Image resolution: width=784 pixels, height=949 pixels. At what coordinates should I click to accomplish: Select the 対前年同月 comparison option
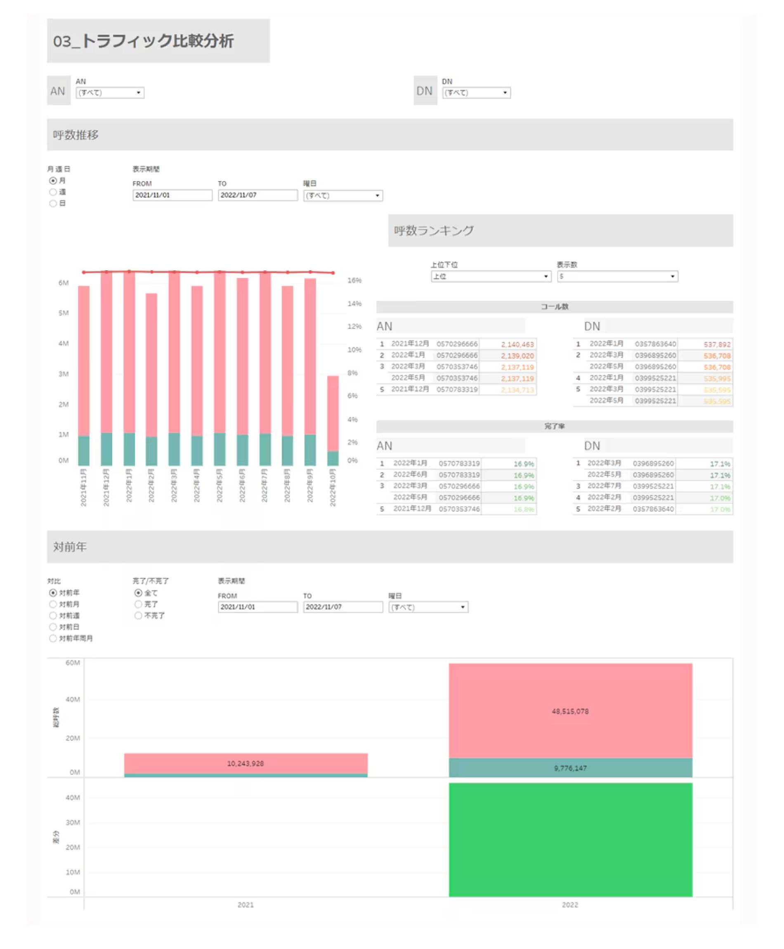click(x=53, y=638)
